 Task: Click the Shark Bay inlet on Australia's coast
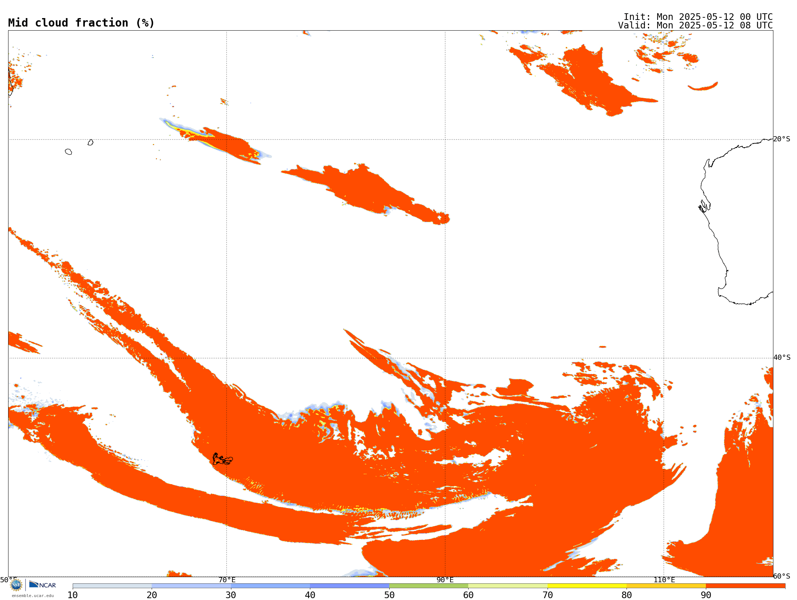click(704, 206)
